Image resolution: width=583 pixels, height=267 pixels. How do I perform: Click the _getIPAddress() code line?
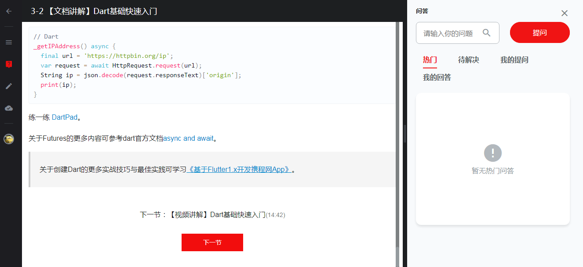[x=74, y=46]
